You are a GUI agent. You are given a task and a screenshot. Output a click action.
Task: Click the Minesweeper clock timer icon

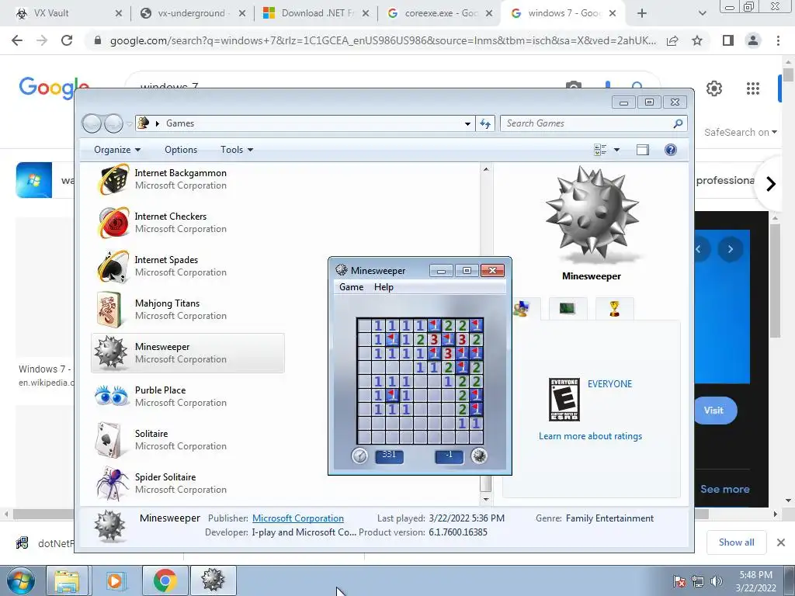click(x=359, y=456)
